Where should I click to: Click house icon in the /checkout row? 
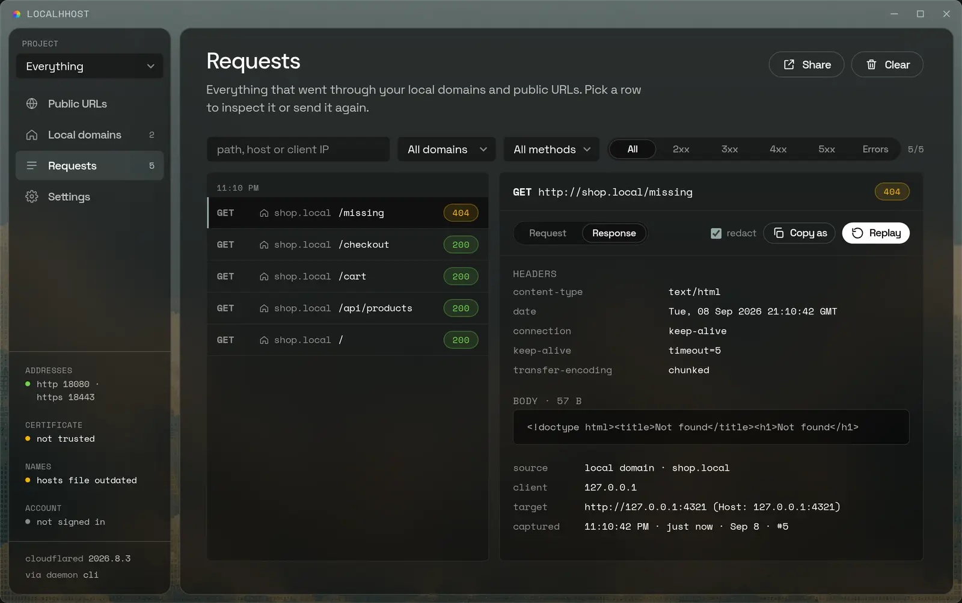coord(264,245)
